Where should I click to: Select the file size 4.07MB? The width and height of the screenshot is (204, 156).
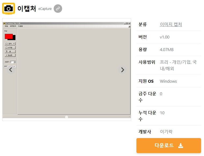coord(167,50)
